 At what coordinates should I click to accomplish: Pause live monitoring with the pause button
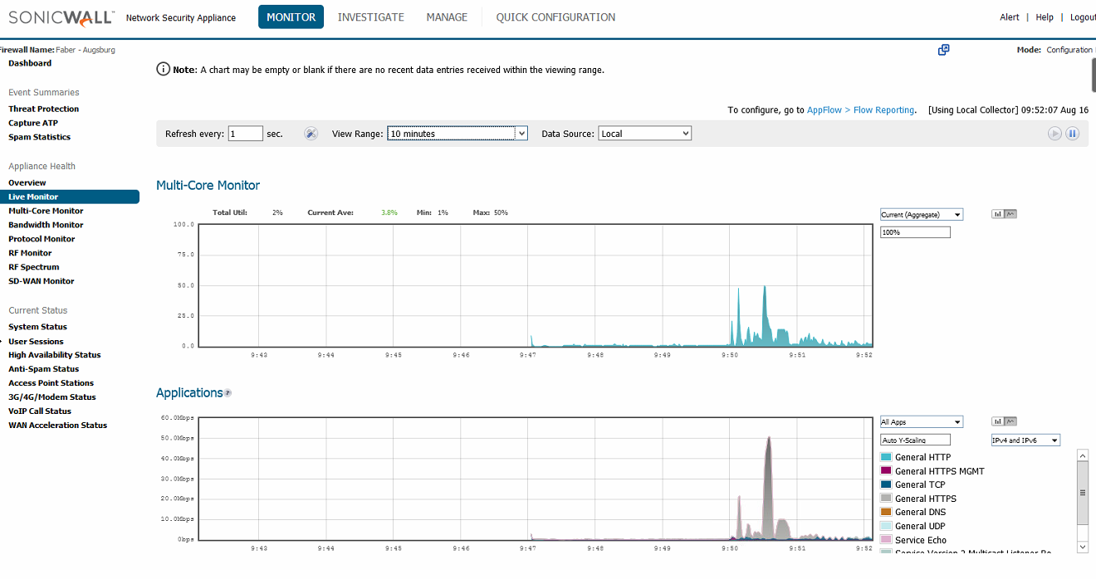click(x=1072, y=134)
